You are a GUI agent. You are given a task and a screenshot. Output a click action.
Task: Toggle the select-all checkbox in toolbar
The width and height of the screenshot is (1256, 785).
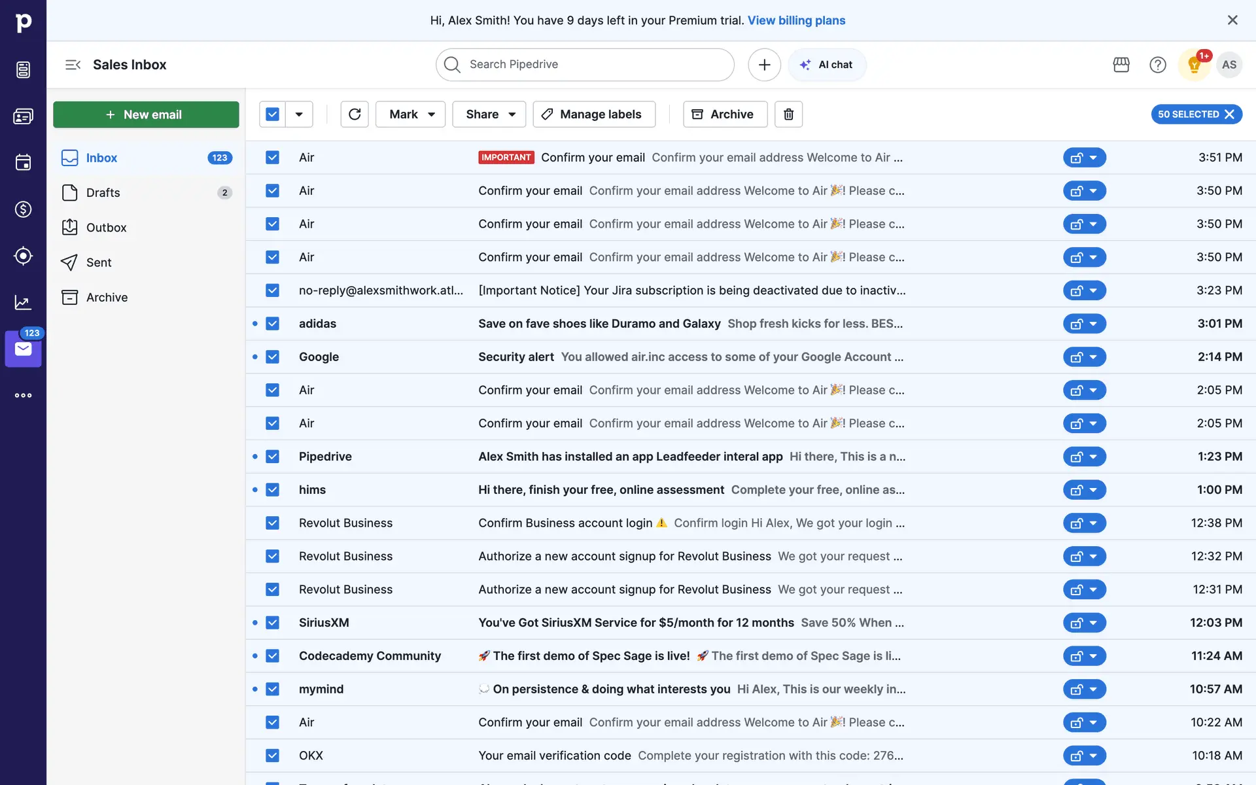[273, 114]
